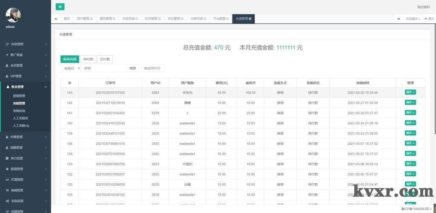Close the 用户管理 tab via its x icon
436x213 pixels.
coord(90,19)
